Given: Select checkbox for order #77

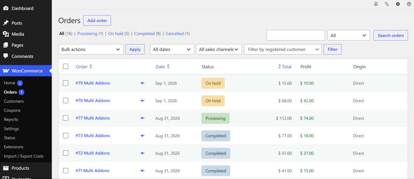Looking at the screenshot, I should point(66,118).
